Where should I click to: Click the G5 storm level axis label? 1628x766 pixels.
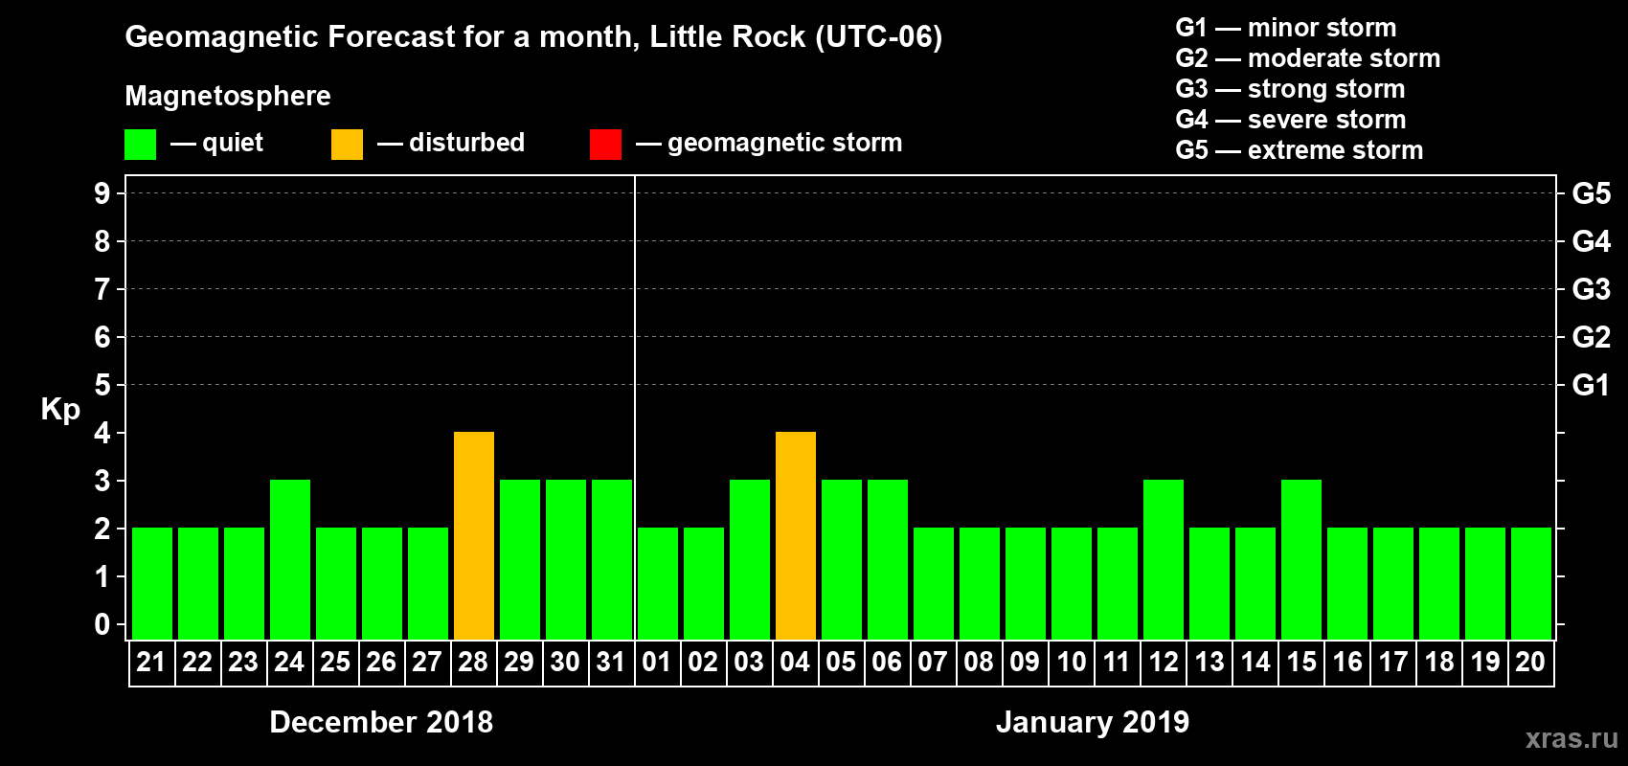tap(1592, 193)
